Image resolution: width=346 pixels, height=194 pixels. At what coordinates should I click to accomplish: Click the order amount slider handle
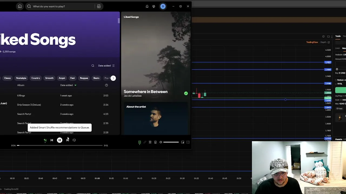pos(337,69)
